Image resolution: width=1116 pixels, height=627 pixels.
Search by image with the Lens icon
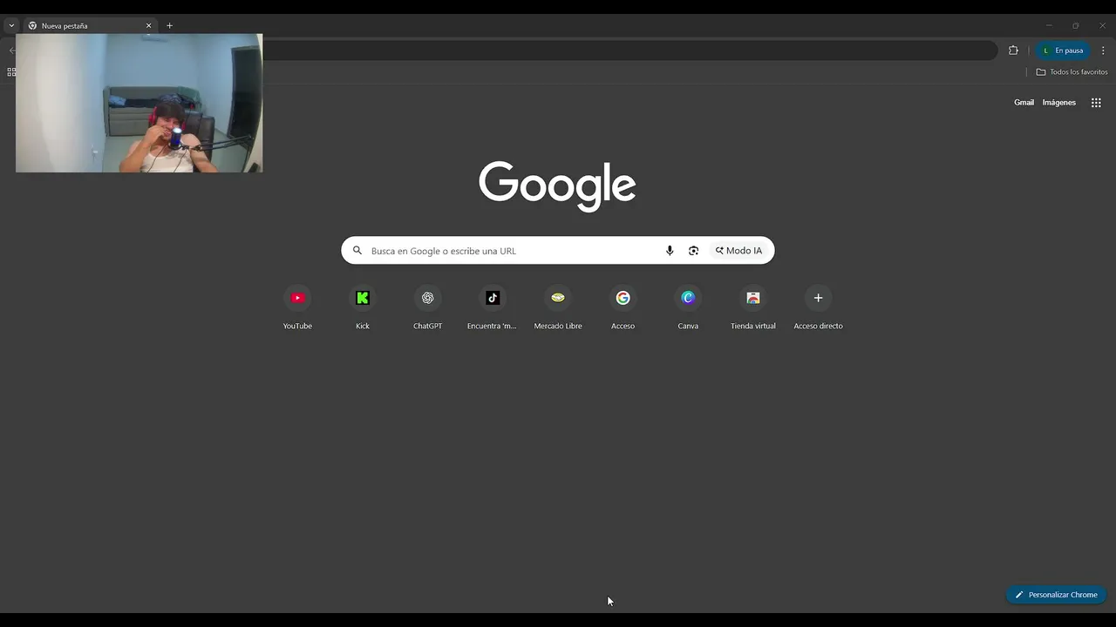click(693, 251)
